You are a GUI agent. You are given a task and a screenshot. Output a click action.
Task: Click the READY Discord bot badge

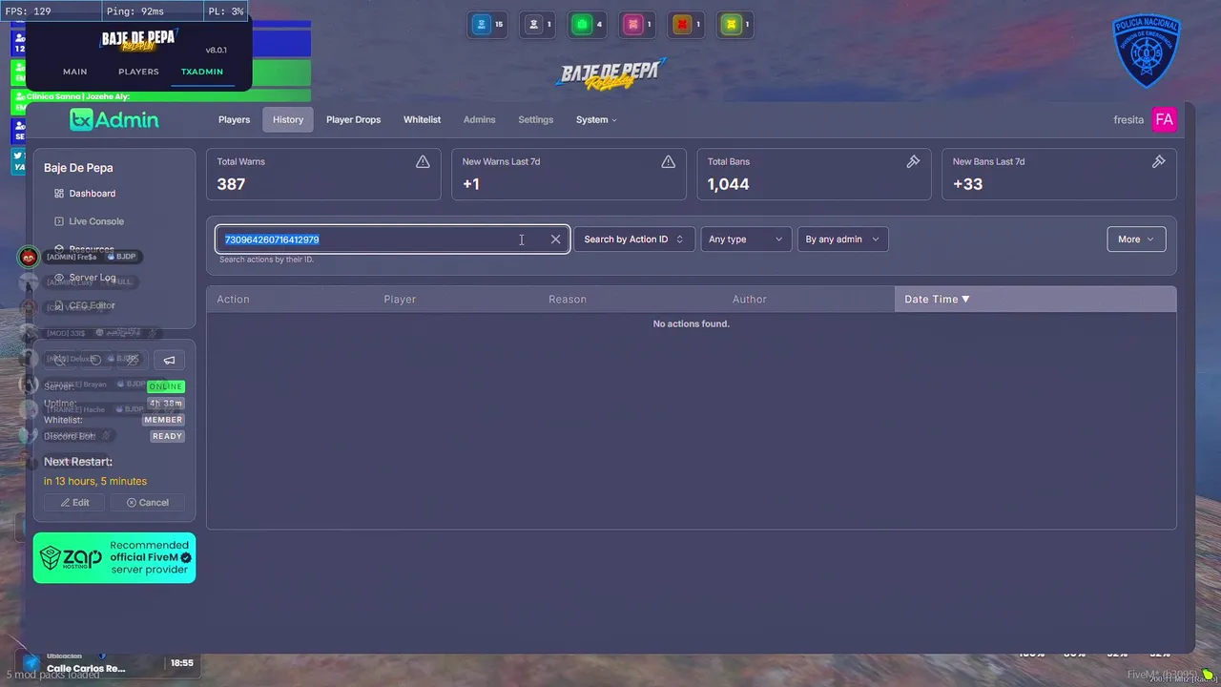(x=167, y=436)
